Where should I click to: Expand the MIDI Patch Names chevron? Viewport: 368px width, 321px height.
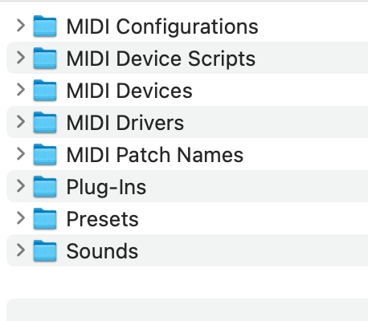click(x=21, y=154)
